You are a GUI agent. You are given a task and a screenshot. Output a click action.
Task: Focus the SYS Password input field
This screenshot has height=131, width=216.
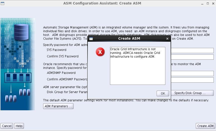192,50
